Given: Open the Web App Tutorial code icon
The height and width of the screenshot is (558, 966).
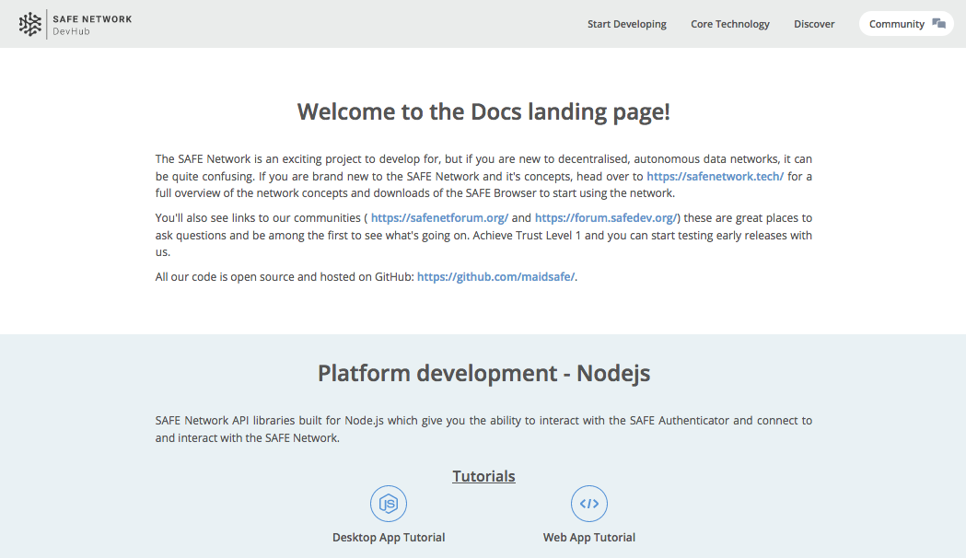Looking at the screenshot, I should point(589,504).
